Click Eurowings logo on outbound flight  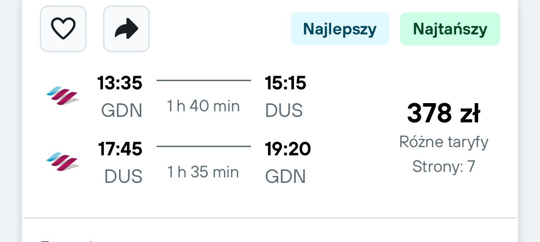[63, 96]
